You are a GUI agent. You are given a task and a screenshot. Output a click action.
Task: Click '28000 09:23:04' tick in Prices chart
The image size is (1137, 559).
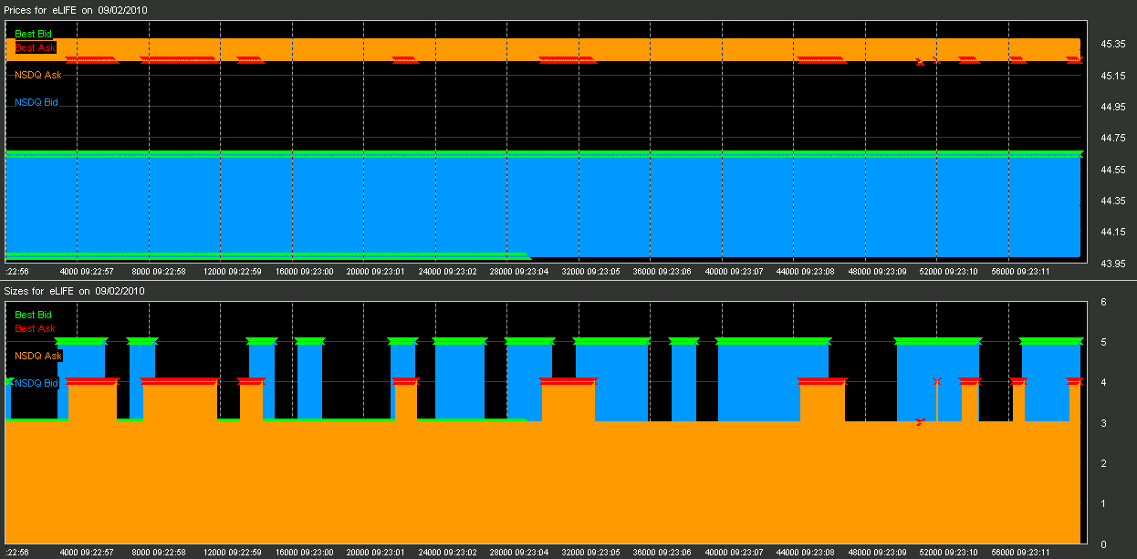pyautogui.click(x=519, y=272)
